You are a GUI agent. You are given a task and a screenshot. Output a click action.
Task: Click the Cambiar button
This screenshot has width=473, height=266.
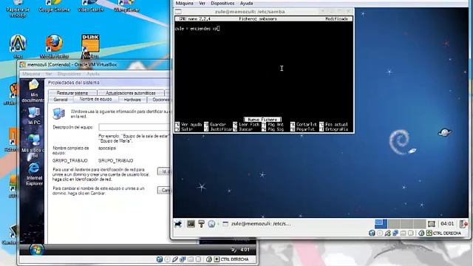point(164,190)
